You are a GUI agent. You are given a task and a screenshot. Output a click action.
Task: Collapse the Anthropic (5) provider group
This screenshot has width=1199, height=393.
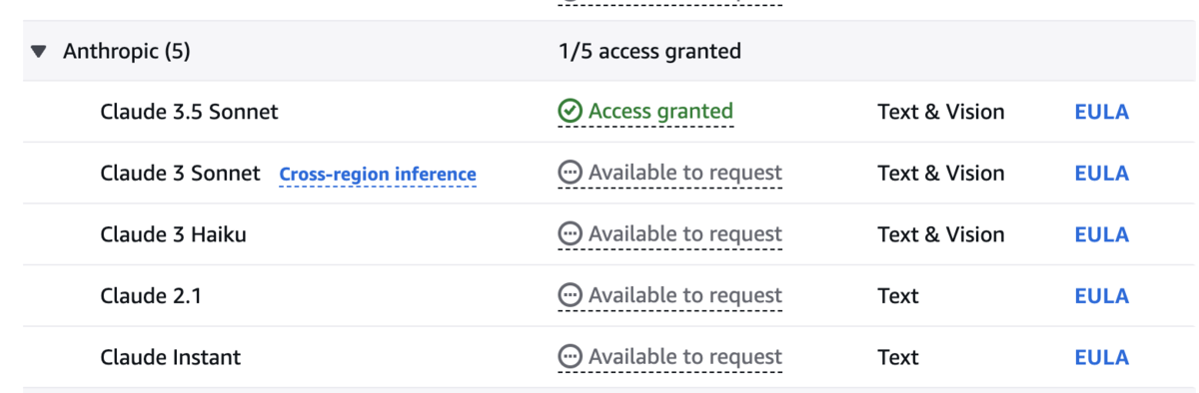[38, 51]
